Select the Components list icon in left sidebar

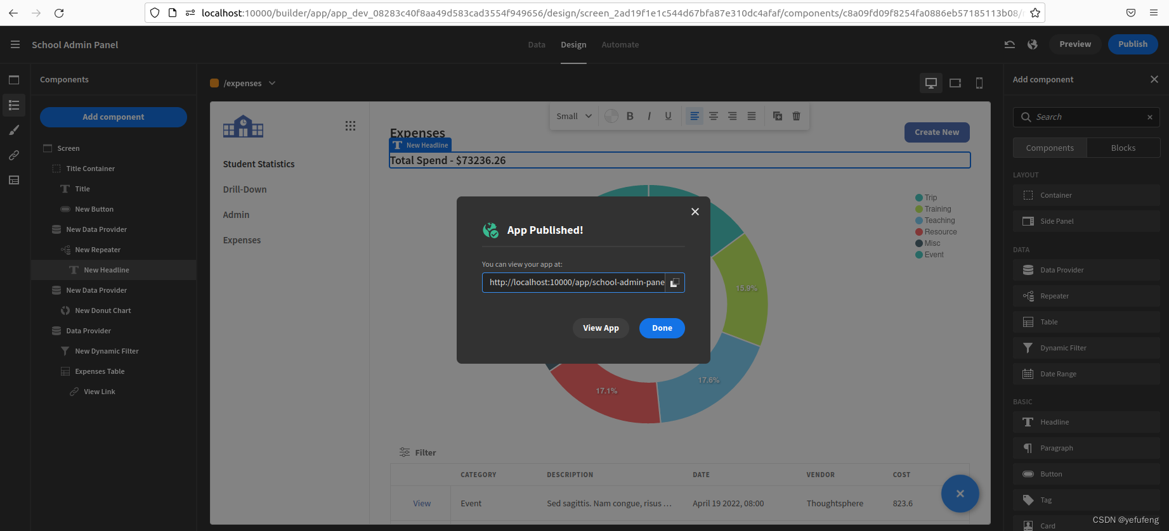pyautogui.click(x=14, y=105)
